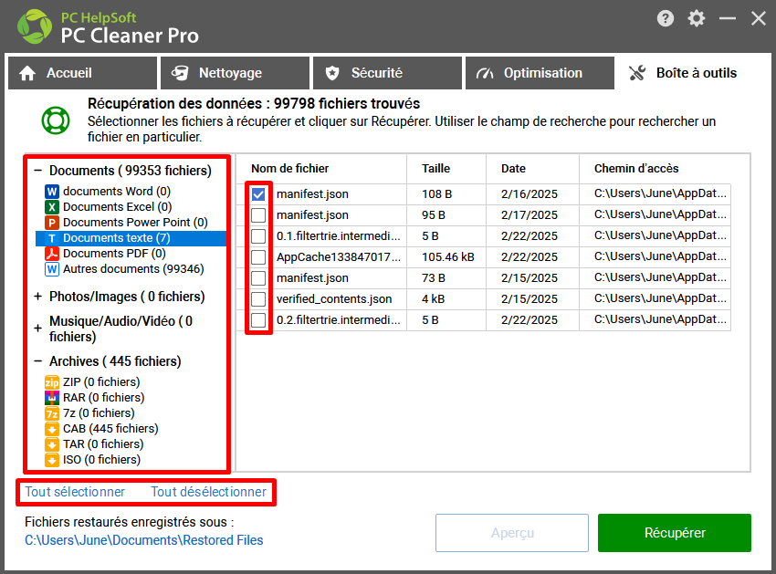
Task: Click the verified_contents.json file name
Action: point(334,299)
